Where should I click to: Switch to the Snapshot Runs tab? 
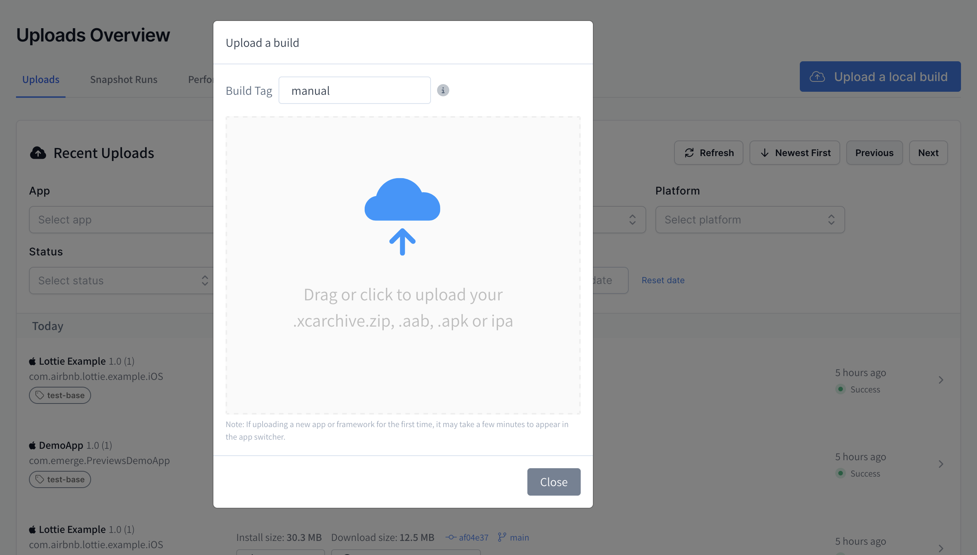(x=123, y=79)
